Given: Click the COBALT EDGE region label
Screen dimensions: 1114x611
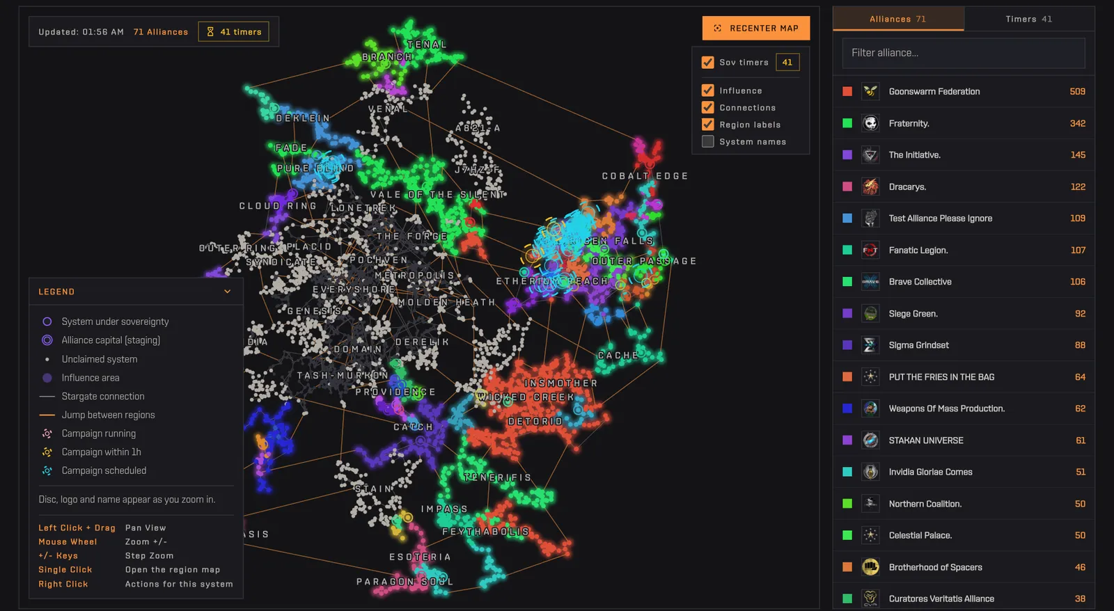Looking at the screenshot, I should click(x=645, y=176).
